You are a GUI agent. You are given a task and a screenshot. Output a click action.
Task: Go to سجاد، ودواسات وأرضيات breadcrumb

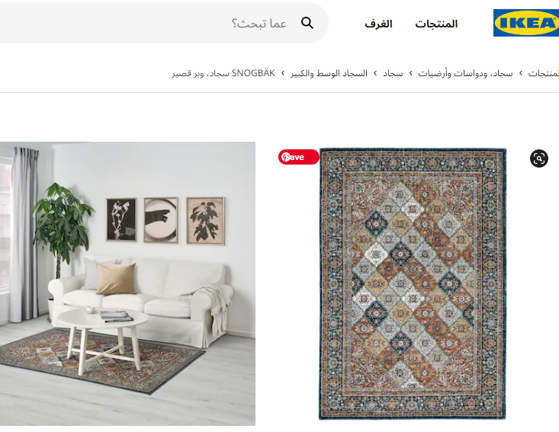465,73
